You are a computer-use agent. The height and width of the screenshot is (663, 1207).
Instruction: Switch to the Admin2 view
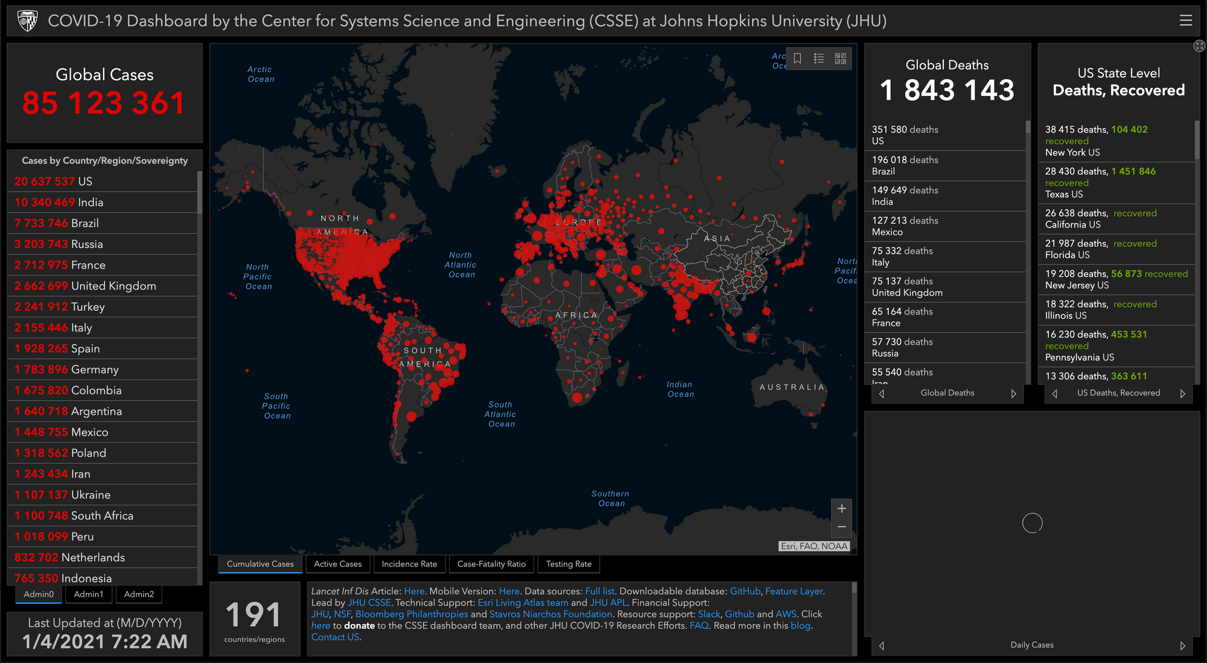[139, 594]
